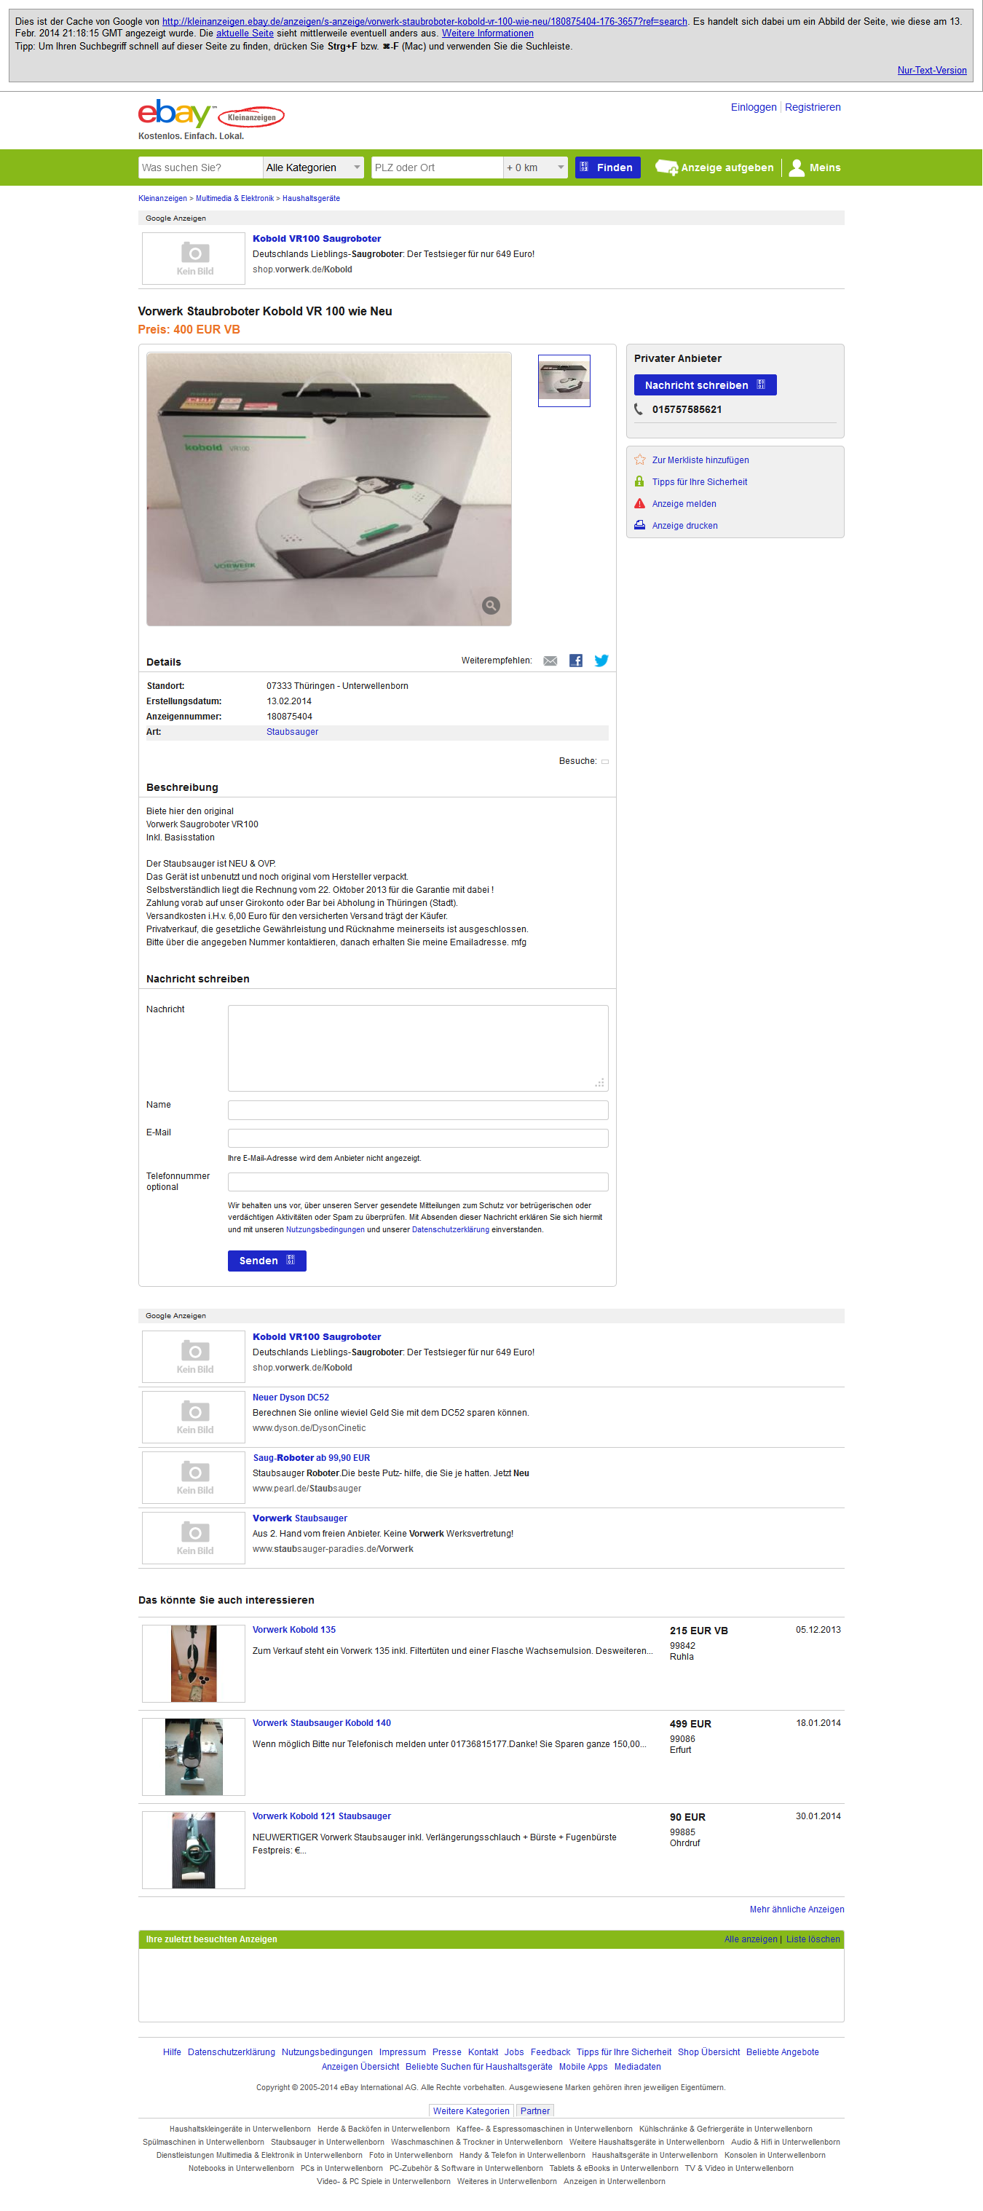Open Vorwerk Kobold 121 Staubsauger title
This screenshot has height=2211, width=983.
click(x=321, y=1816)
